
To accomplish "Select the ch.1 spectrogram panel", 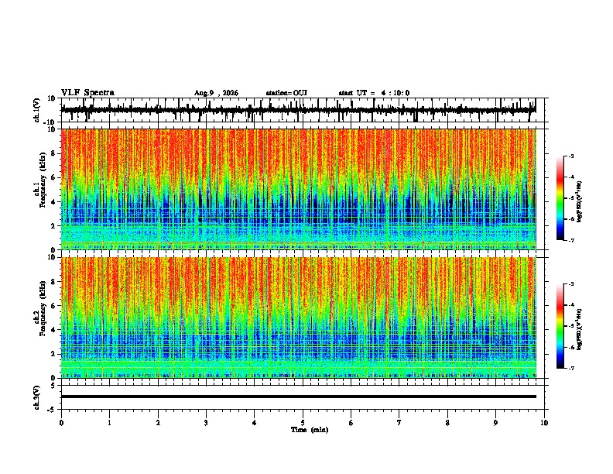I will [298, 189].
